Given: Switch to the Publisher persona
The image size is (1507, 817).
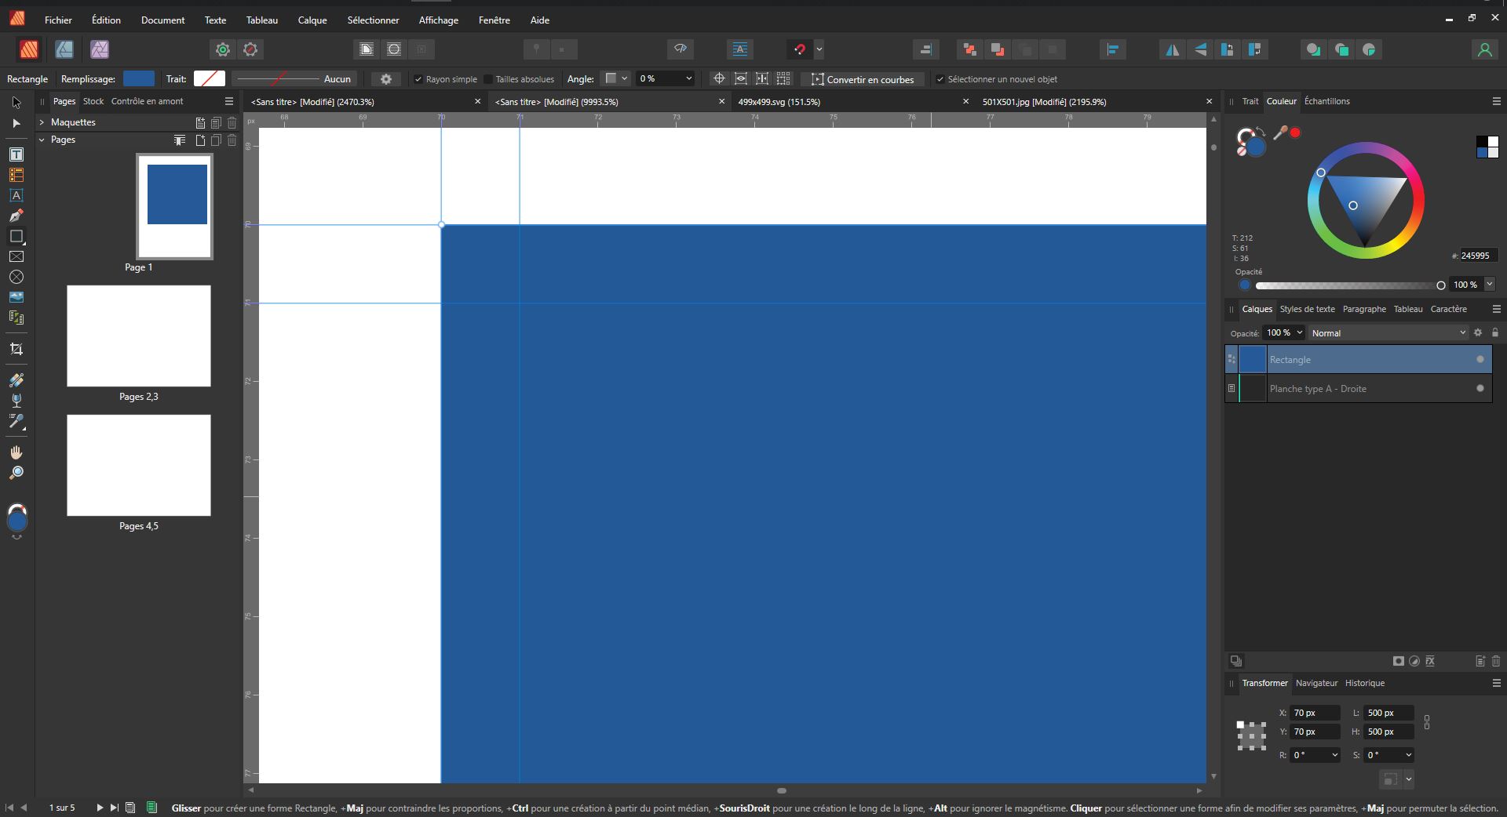Looking at the screenshot, I should coord(29,49).
